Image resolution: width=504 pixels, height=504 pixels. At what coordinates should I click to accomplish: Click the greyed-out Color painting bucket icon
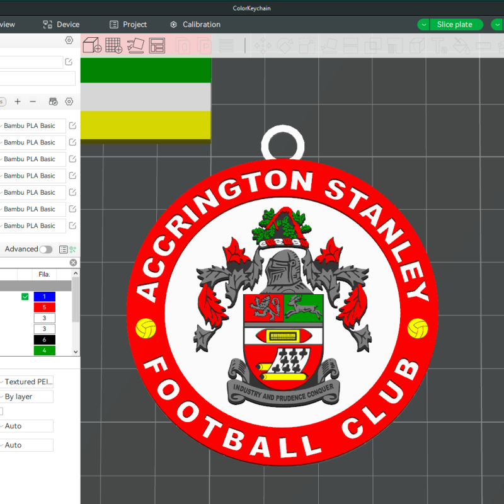(461, 45)
